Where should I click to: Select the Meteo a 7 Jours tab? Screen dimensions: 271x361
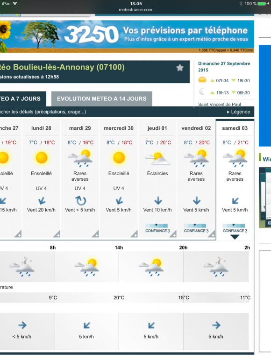coord(23,99)
